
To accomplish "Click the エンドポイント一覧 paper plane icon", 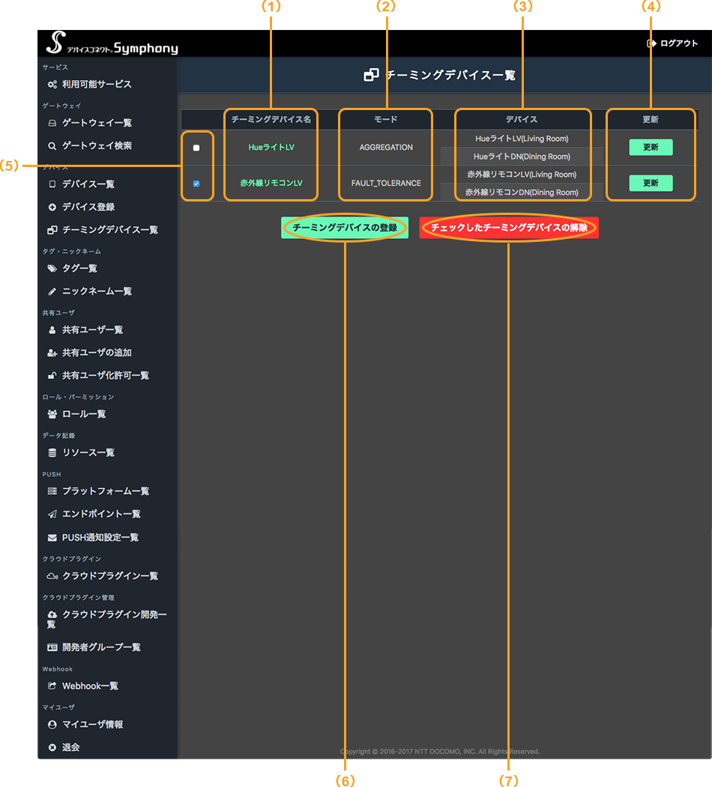I will (52, 514).
